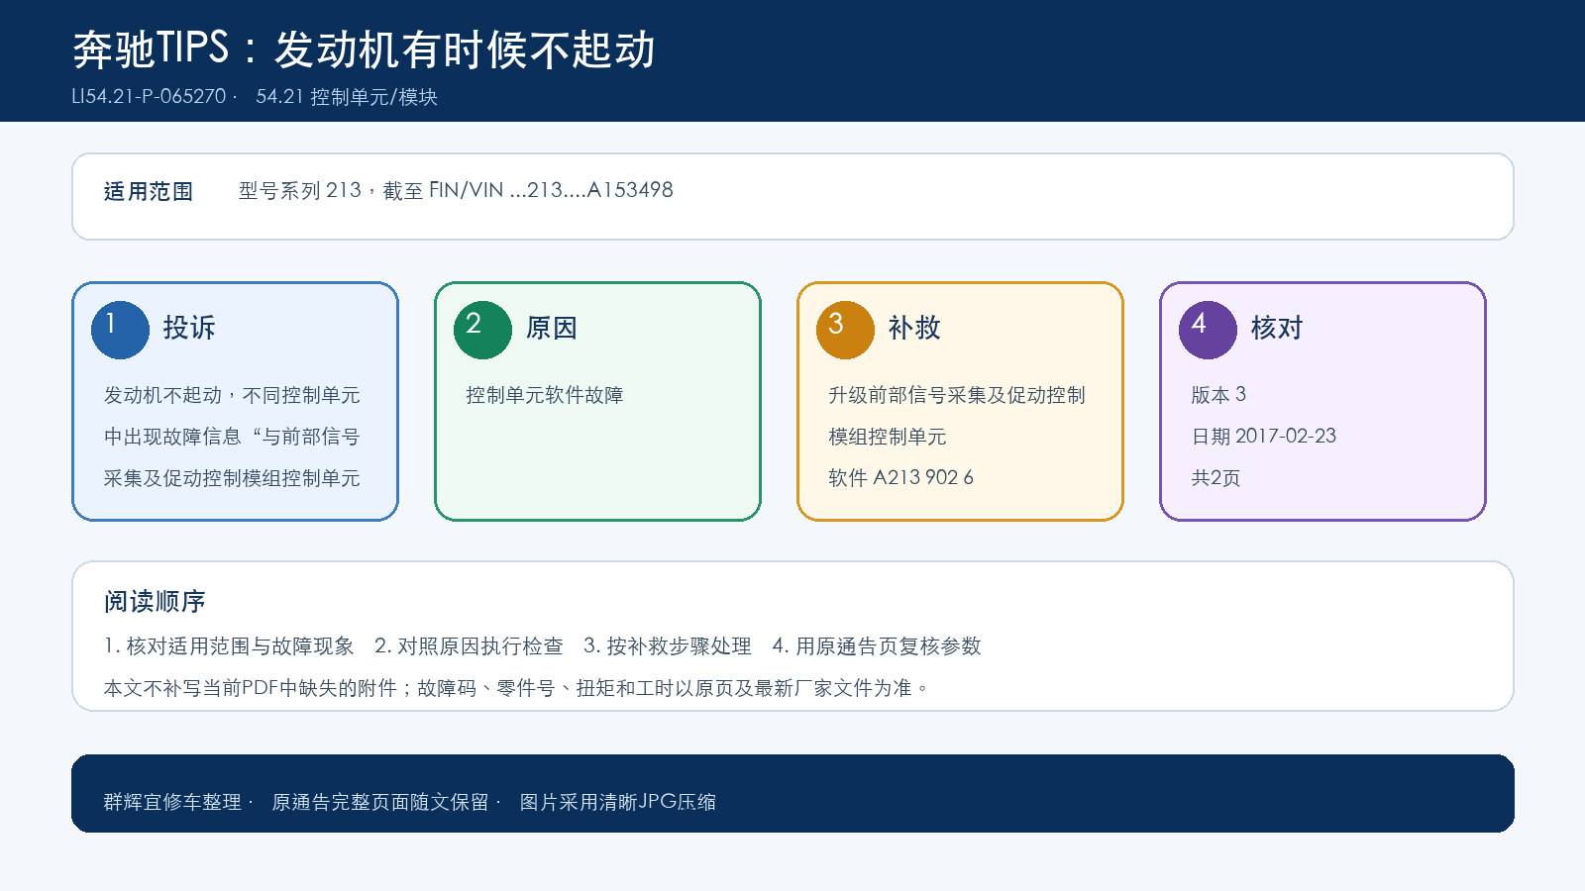Click step 2. 对照原因执行检查
This screenshot has height=891, width=1585.
point(469,646)
